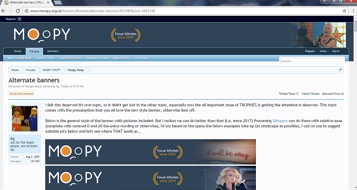Click into the Search box
The image size is (357, 190).
point(312,61)
